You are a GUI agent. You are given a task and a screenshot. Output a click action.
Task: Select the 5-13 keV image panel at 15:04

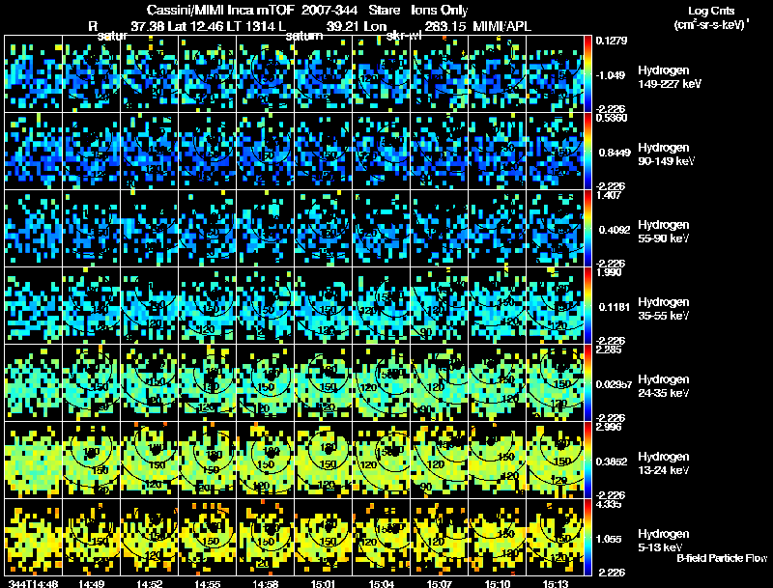click(x=381, y=538)
